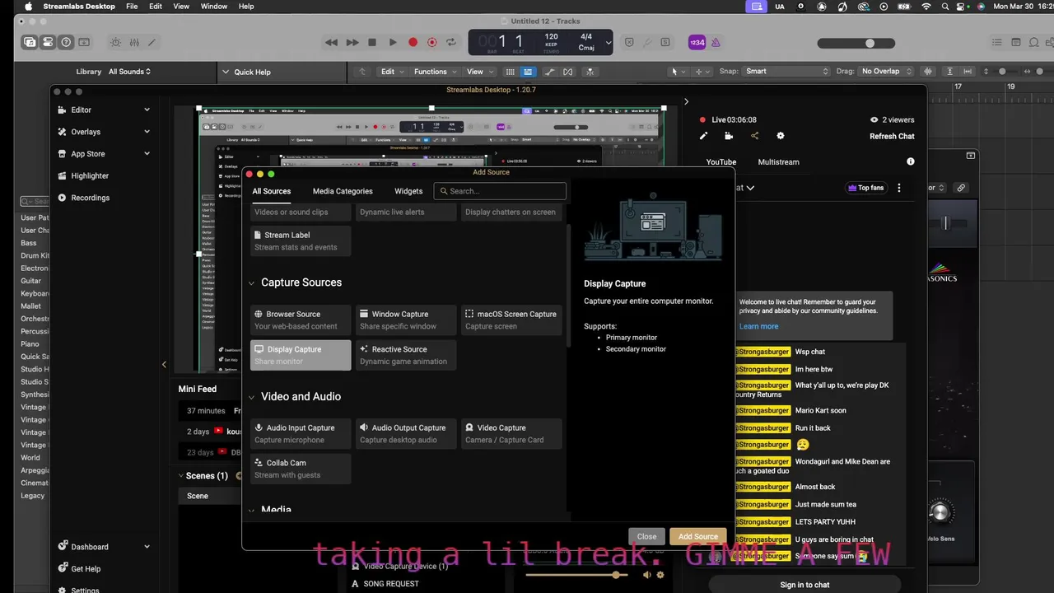Open Logic tracks Functions menu

point(434,71)
